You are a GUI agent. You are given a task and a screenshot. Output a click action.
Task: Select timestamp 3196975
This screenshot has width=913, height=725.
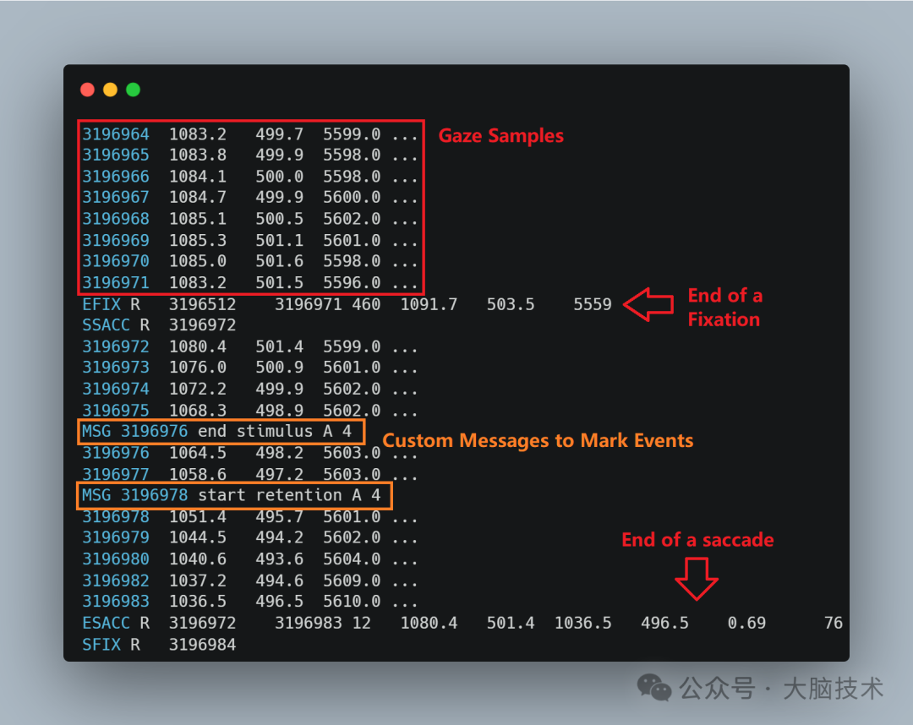pyautogui.click(x=116, y=410)
